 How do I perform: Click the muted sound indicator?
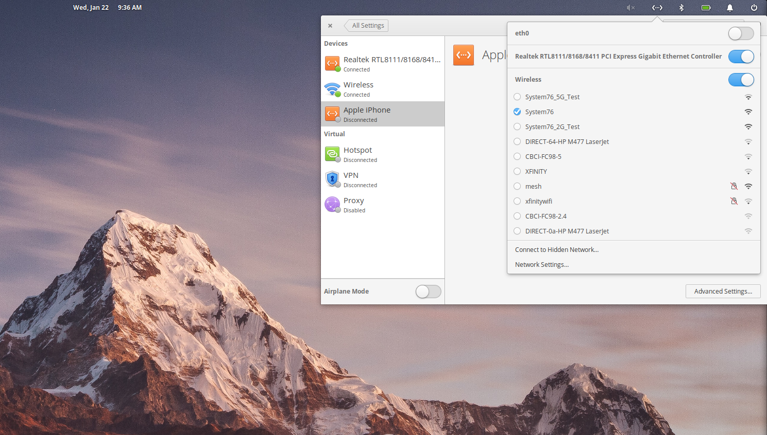pos(630,8)
